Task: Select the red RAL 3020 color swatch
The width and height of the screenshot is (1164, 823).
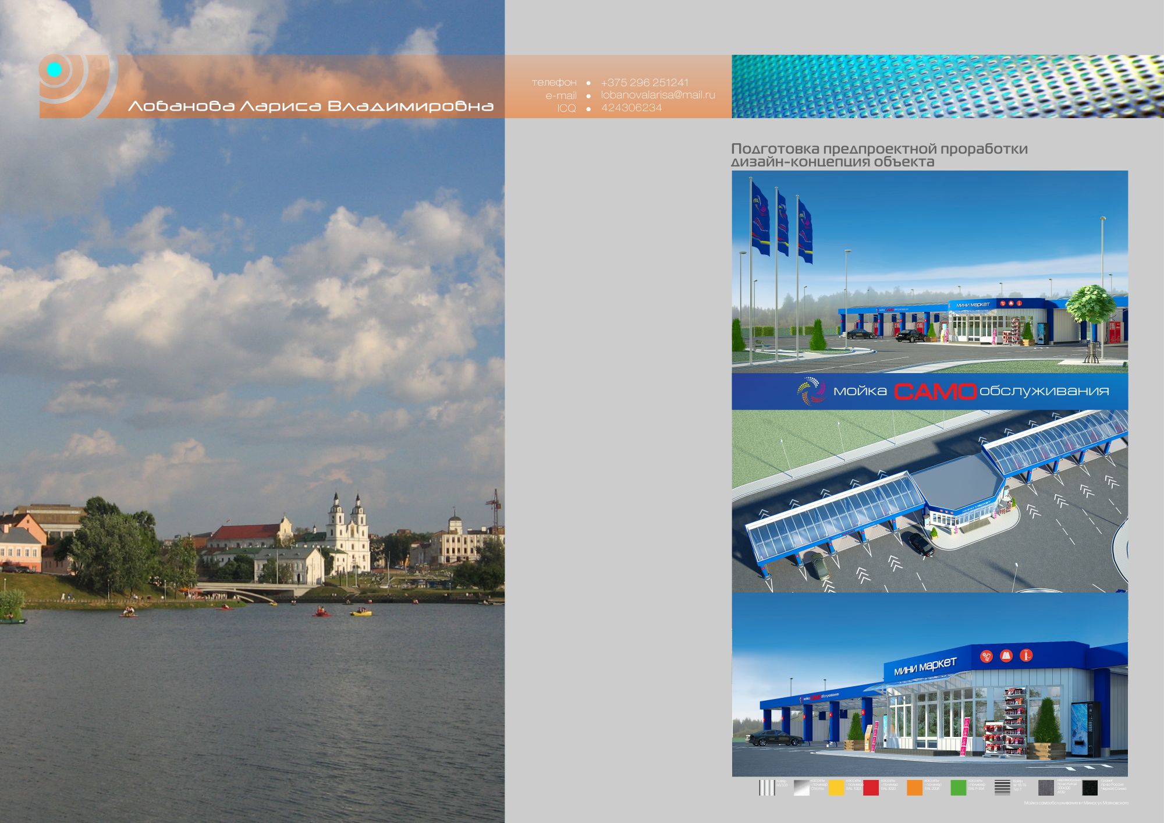Action: point(871,787)
